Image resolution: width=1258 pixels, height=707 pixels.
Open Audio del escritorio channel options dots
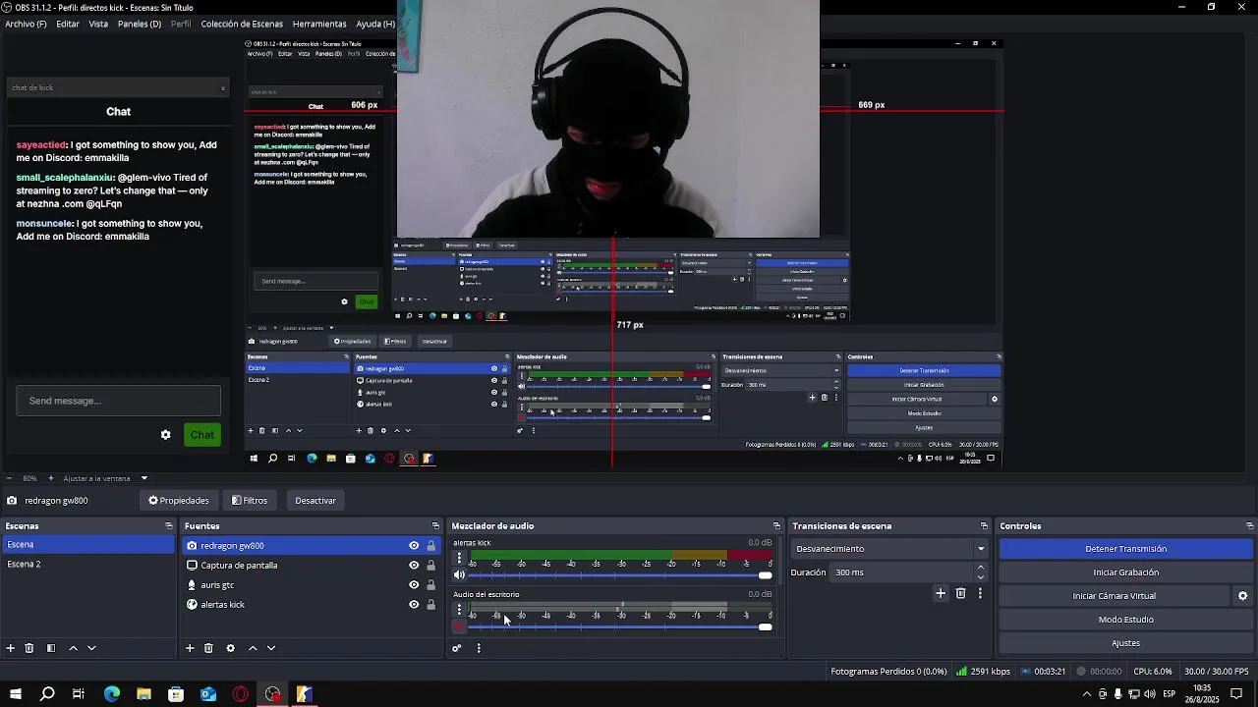459,610
